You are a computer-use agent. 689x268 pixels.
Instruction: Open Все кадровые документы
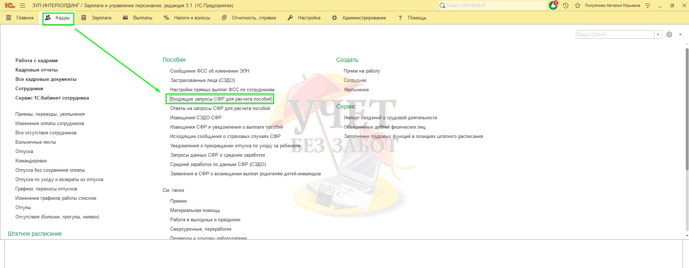pos(46,79)
